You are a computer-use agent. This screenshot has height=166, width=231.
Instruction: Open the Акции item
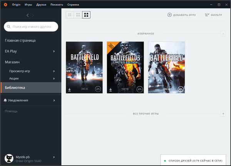(x=14, y=78)
